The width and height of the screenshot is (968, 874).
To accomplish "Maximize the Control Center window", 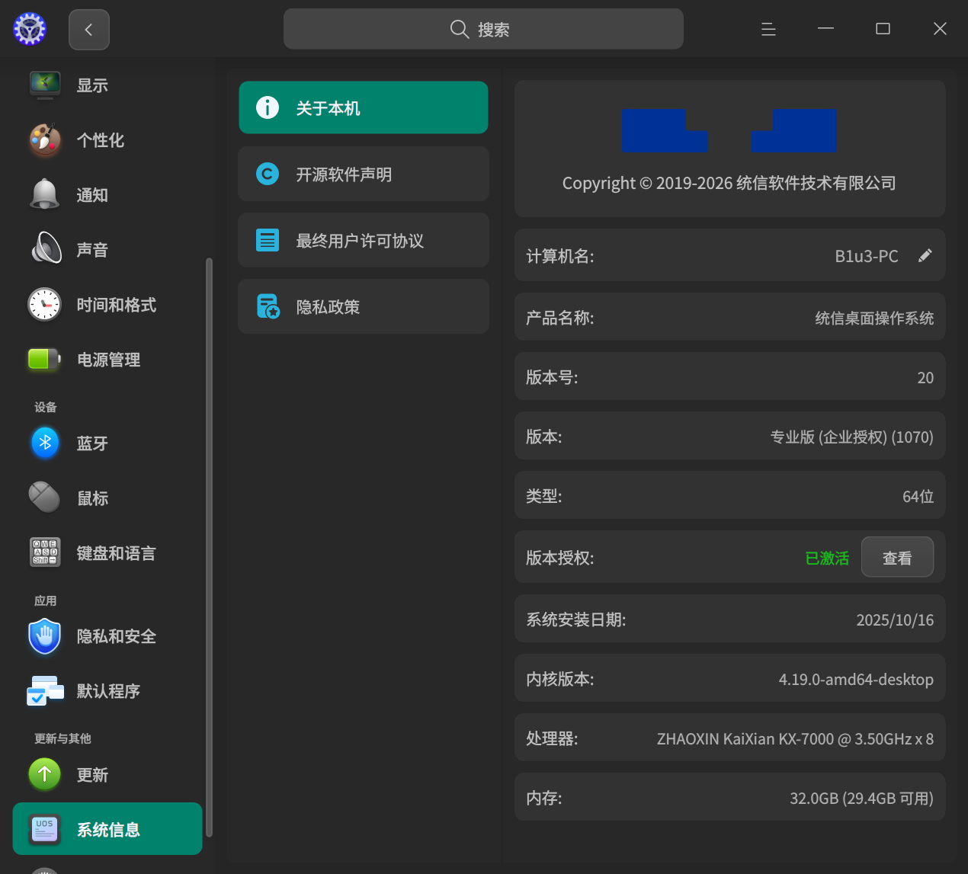I will pyautogui.click(x=883, y=29).
